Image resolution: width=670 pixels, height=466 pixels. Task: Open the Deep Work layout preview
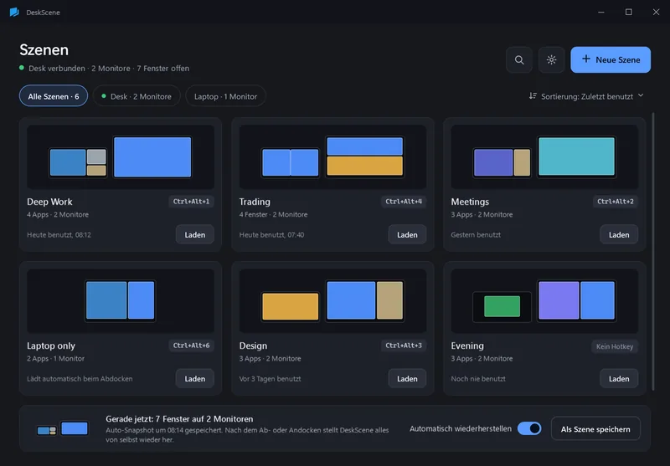pyautogui.click(x=121, y=157)
